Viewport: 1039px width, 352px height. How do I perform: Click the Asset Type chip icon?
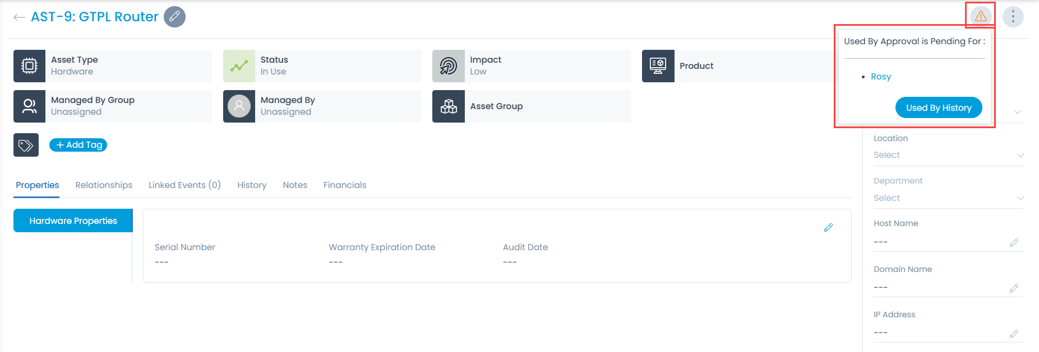tap(29, 66)
